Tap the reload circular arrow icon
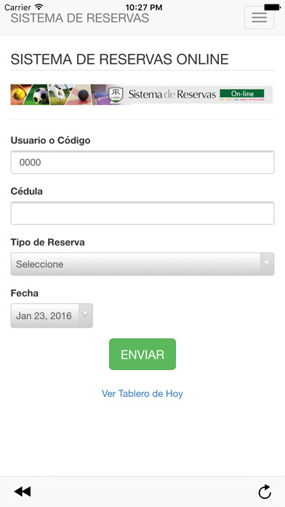The width and height of the screenshot is (285, 507). 265,492
